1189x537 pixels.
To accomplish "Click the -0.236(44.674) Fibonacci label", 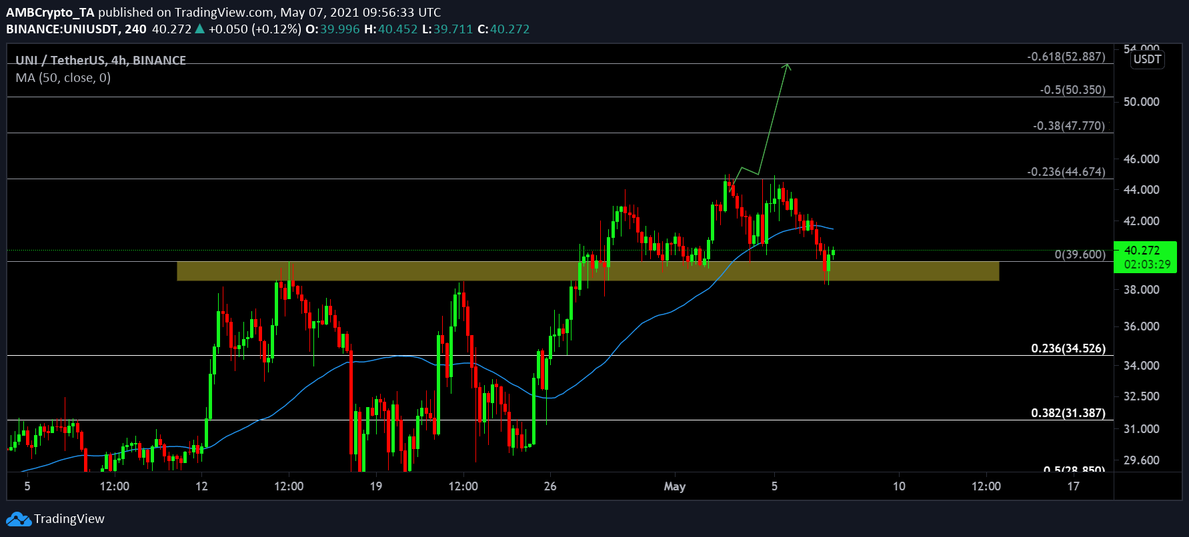I will click(x=1066, y=172).
